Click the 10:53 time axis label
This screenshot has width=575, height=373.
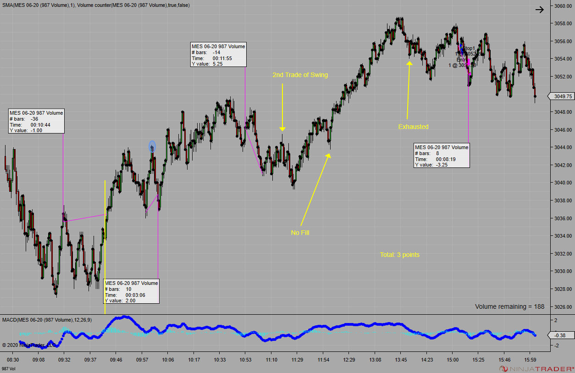(245, 360)
